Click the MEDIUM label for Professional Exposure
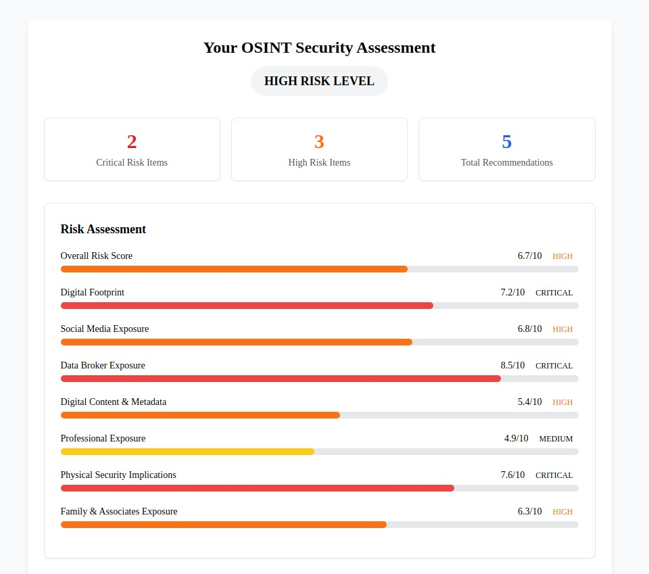Viewport: 649px width, 574px height. tap(556, 439)
